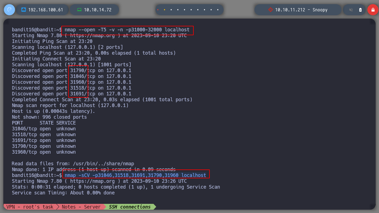The height and width of the screenshot is (213, 379).
Task: Click the 'Completed Connect Scan' line
Action: coord(102,100)
